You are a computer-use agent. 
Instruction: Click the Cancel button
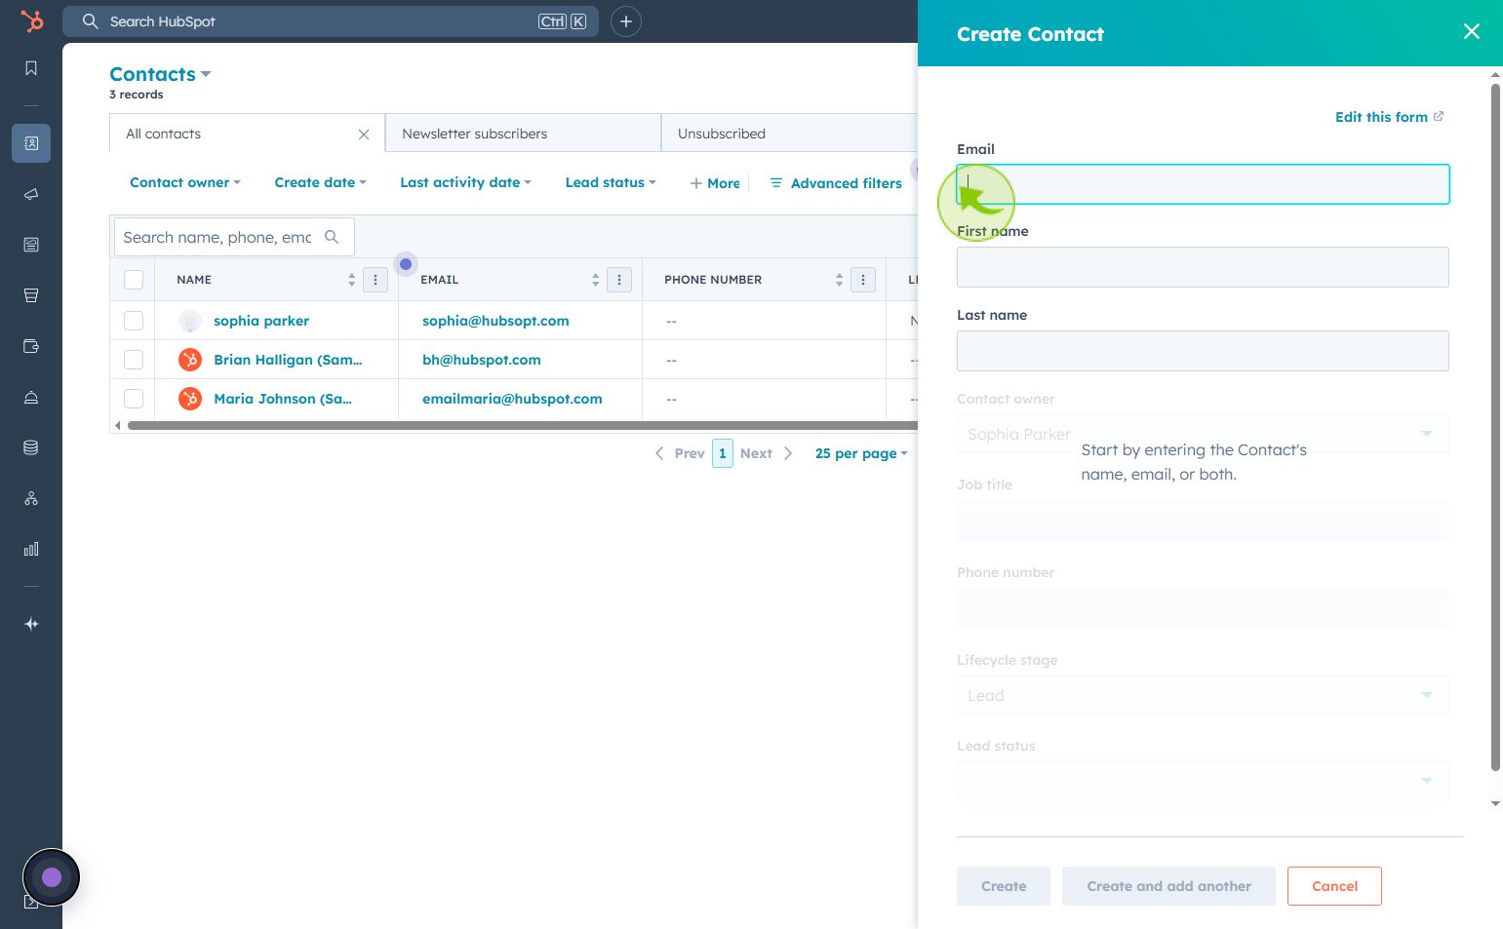click(1334, 886)
